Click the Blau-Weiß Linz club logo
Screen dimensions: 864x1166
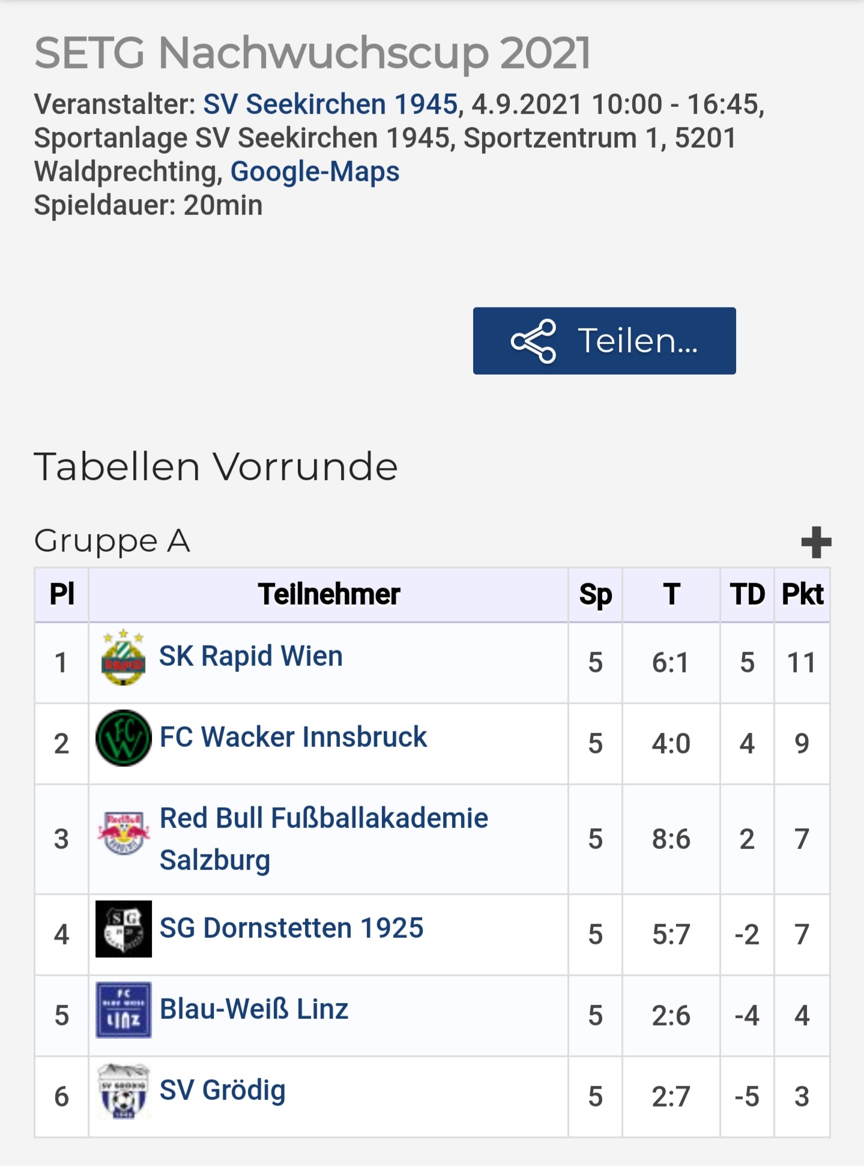[123, 1010]
